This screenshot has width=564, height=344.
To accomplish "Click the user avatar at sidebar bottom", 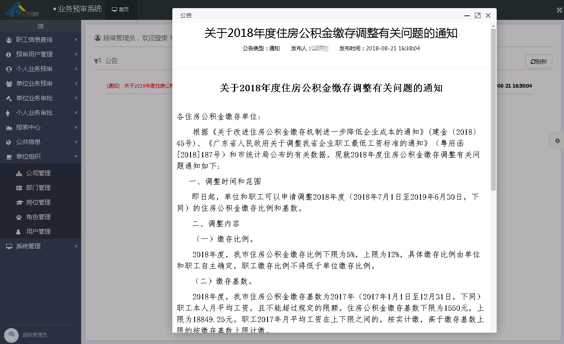I will pyautogui.click(x=11, y=335).
